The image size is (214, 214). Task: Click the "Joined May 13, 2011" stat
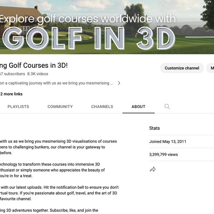tap(168, 142)
